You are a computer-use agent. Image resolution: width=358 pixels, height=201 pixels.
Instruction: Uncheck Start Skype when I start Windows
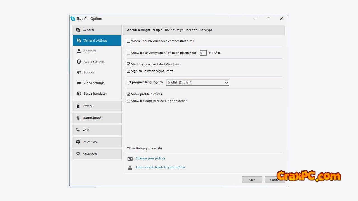click(x=129, y=64)
